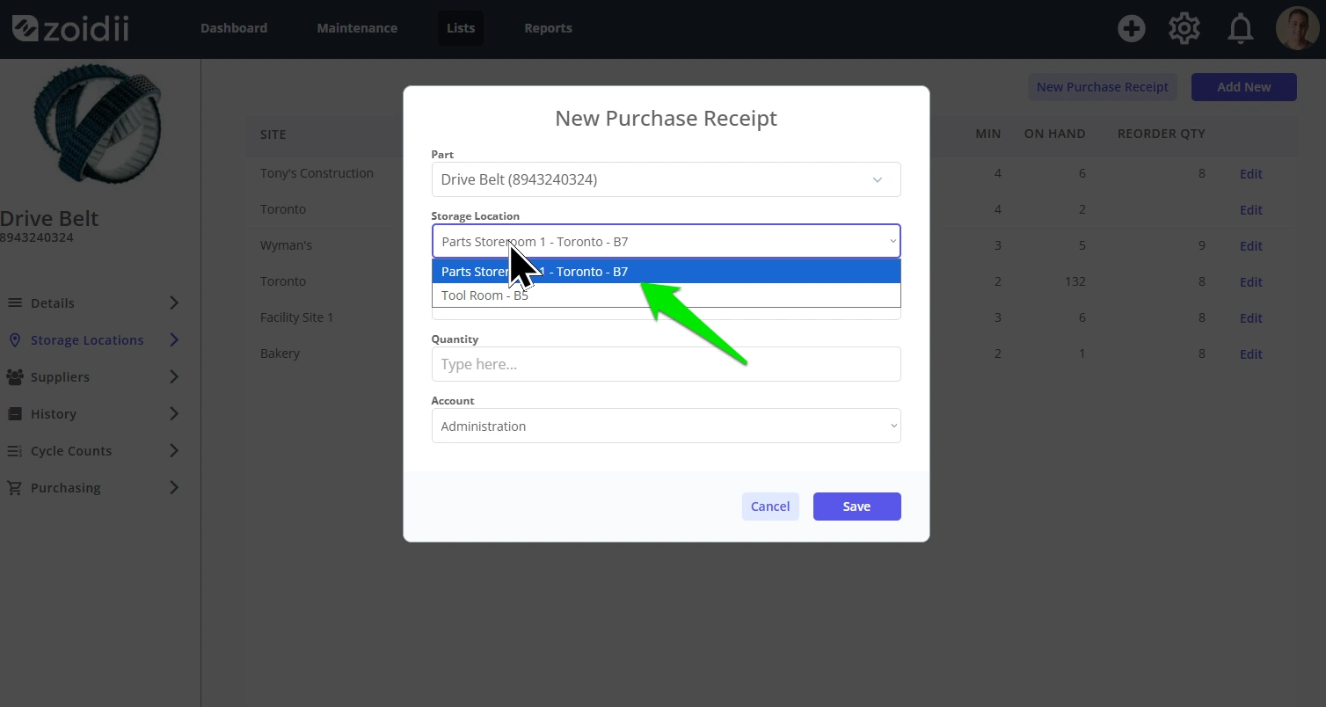This screenshot has height=707, width=1326.
Task: Open the Storage Location combo box
Action: click(x=666, y=241)
